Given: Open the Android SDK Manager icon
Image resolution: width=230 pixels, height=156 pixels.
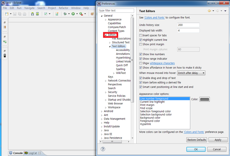Looking at the screenshot, I should click(33, 14).
